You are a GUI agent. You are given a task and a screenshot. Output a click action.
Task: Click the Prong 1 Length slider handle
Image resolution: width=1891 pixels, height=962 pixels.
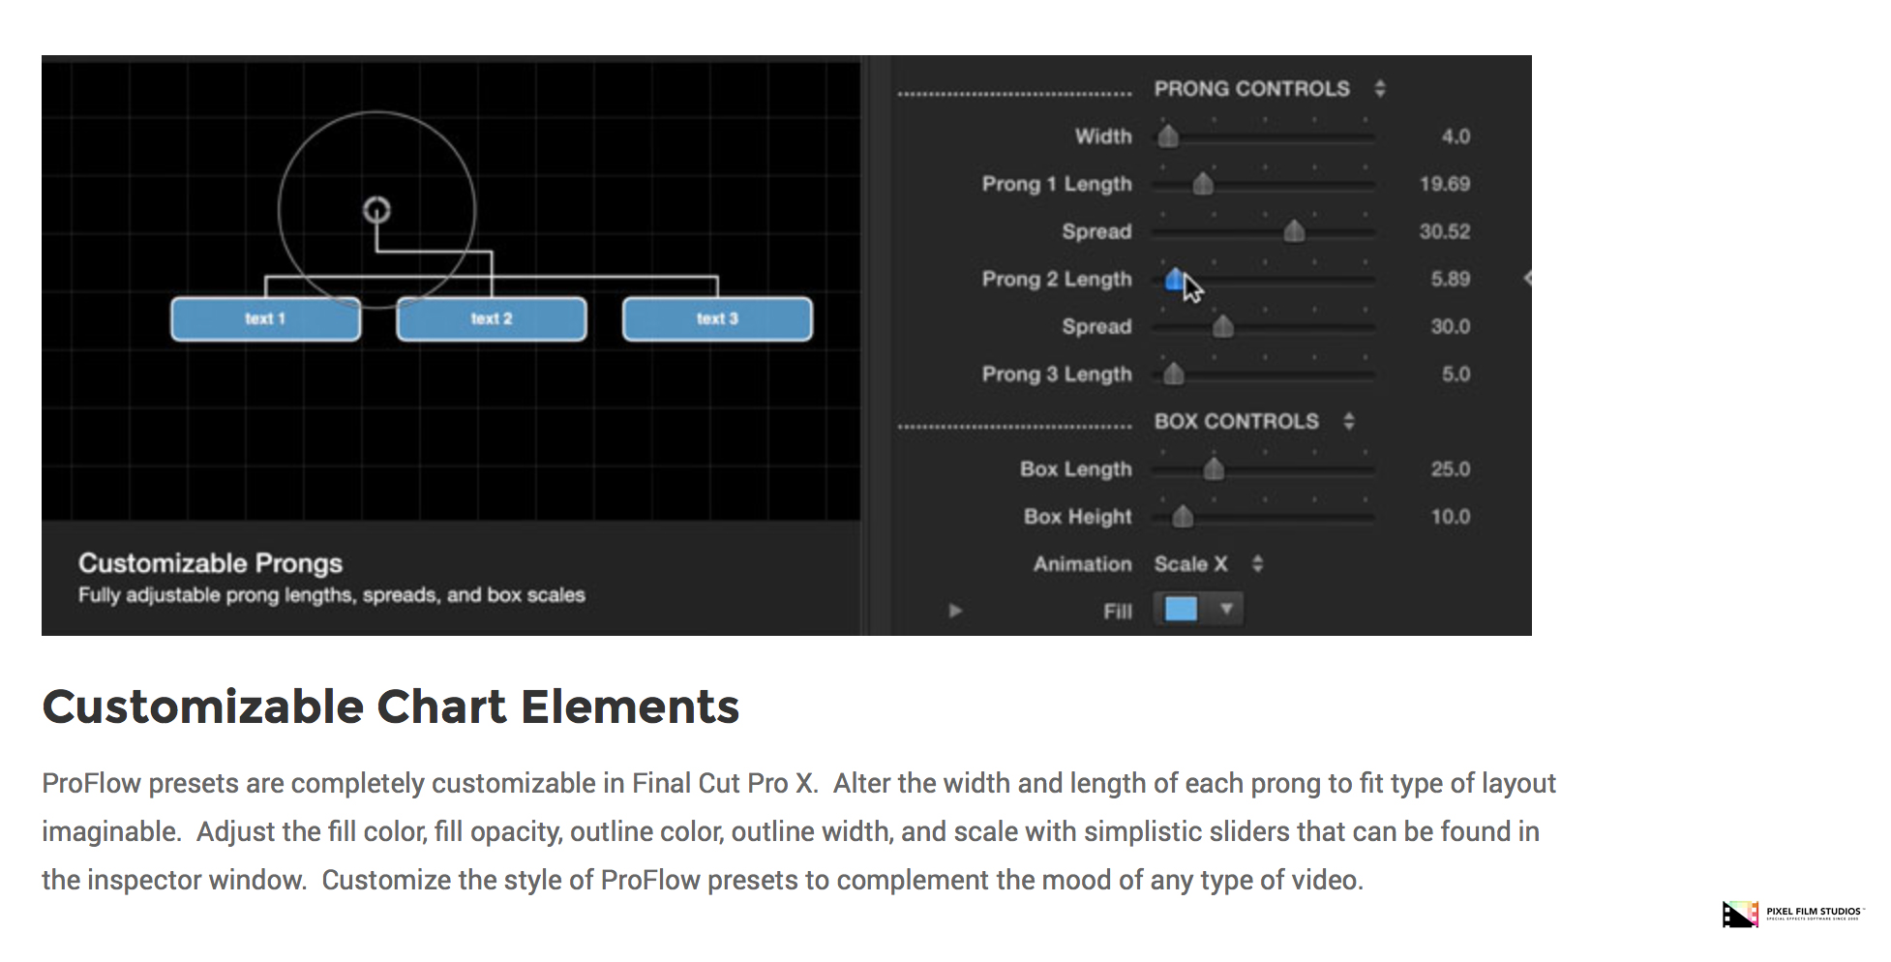click(x=1203, y=184)
